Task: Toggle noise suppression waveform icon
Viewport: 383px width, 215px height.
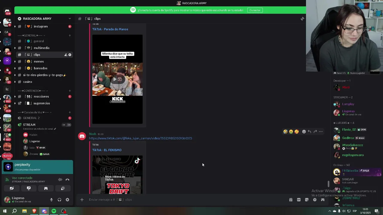Action: tap(60, 180)
